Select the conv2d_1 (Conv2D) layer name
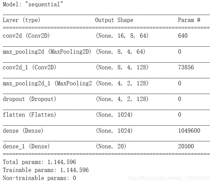The width and height of the screenshot is (212, 184). pos(29,67)
